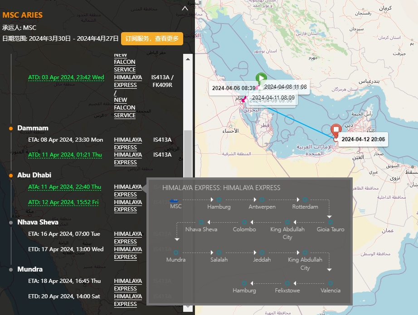Screen dimensions: 418x315
Task: Collapse the panel with the top chevron
Action: 185,9
